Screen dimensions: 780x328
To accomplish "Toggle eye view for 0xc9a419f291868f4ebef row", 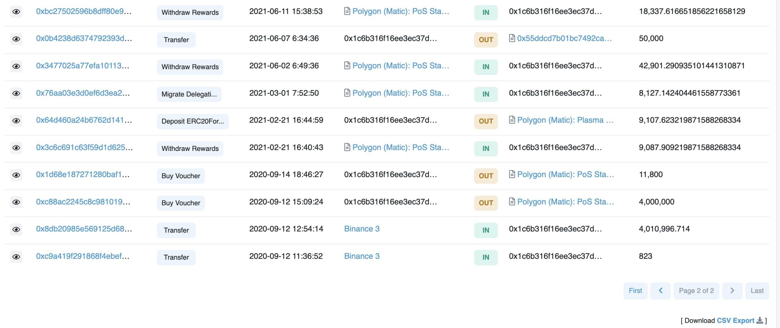I will click(x=16, y=257).
